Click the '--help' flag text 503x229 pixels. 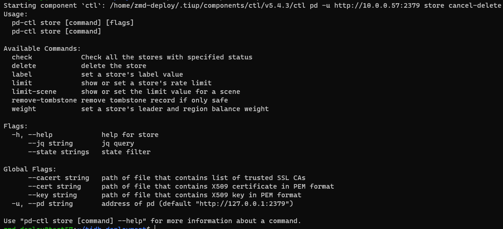click(40, 135)
